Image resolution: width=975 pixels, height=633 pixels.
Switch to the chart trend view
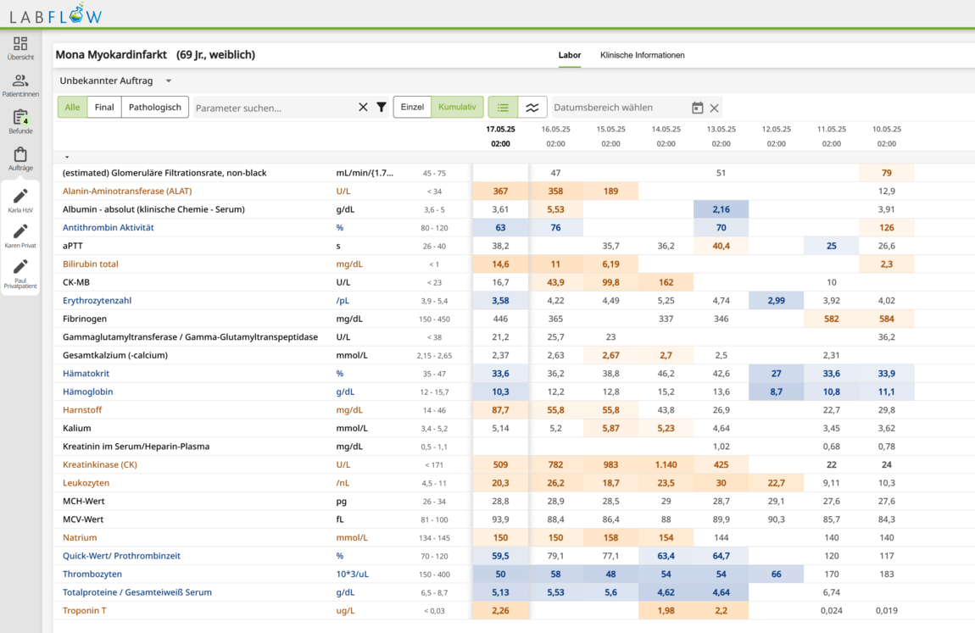click(x=532, y=108)
